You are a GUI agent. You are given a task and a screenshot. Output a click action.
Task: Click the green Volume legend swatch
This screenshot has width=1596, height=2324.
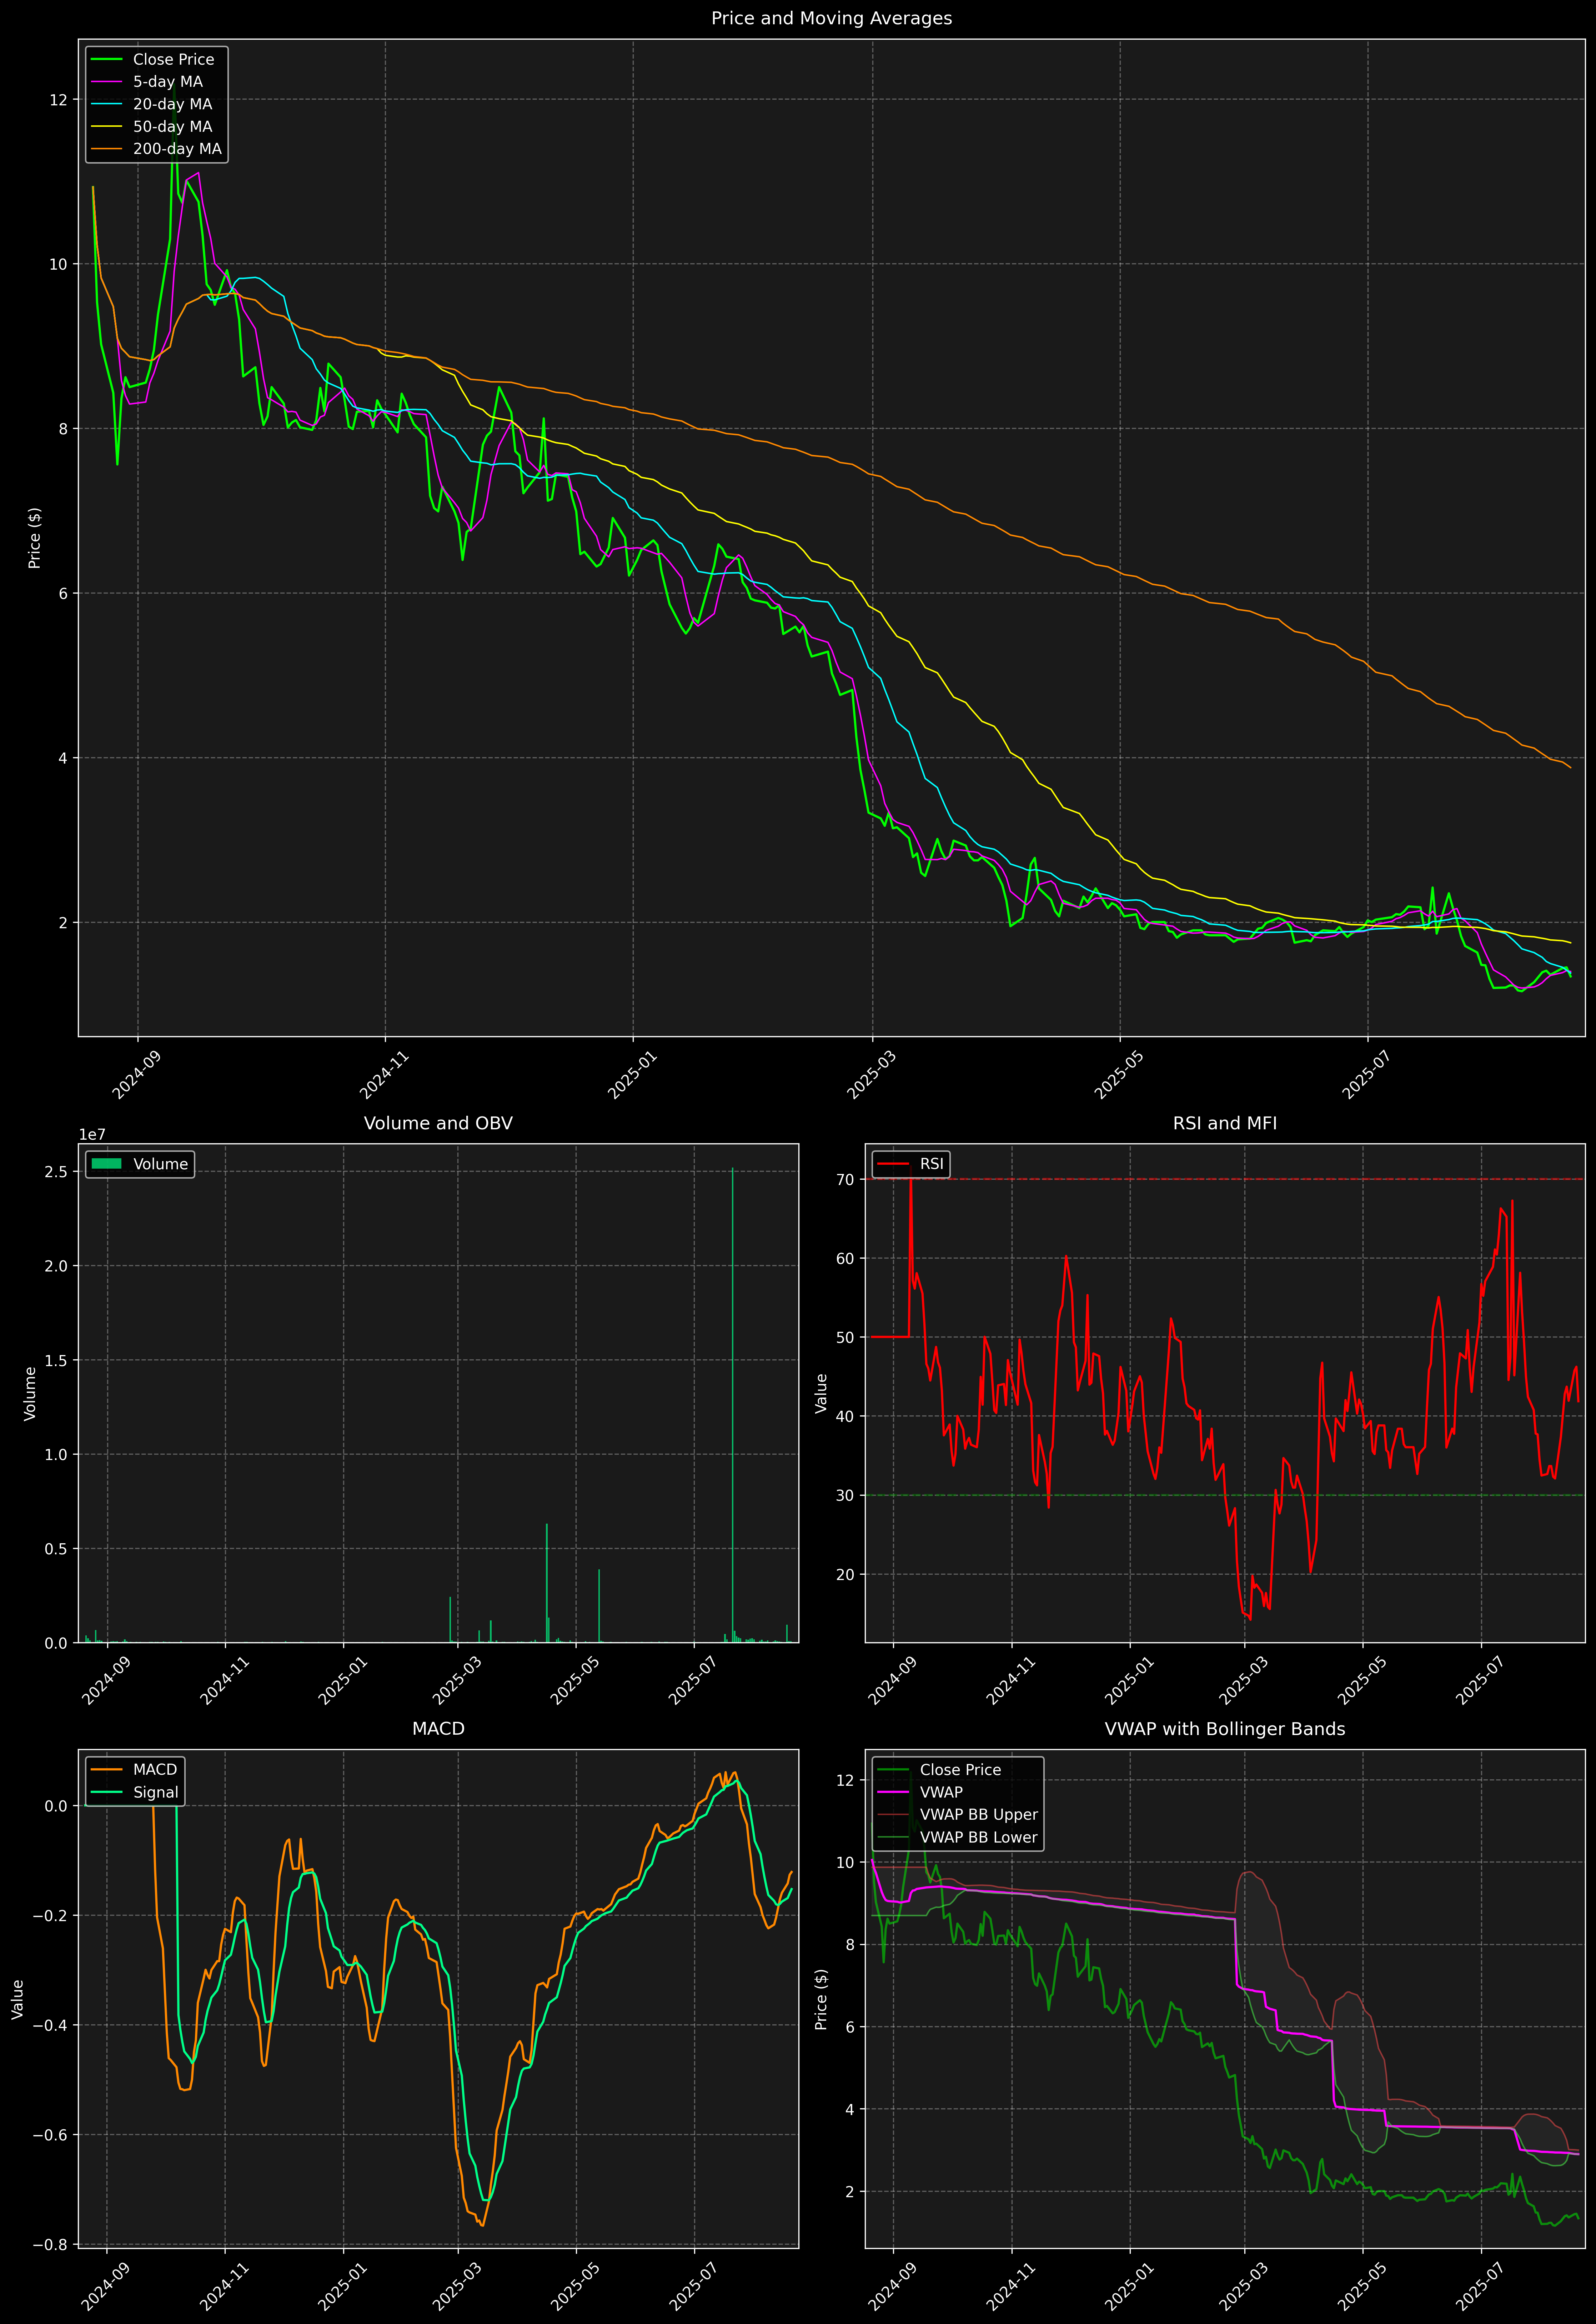tap(106, 1164)
